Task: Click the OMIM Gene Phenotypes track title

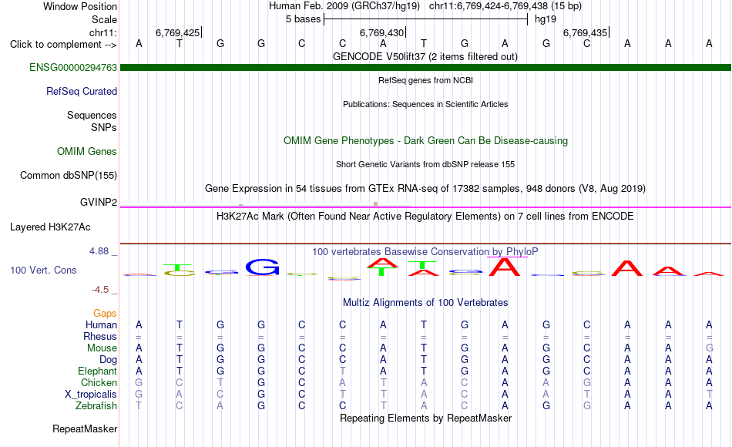Action: pos(425,140)
